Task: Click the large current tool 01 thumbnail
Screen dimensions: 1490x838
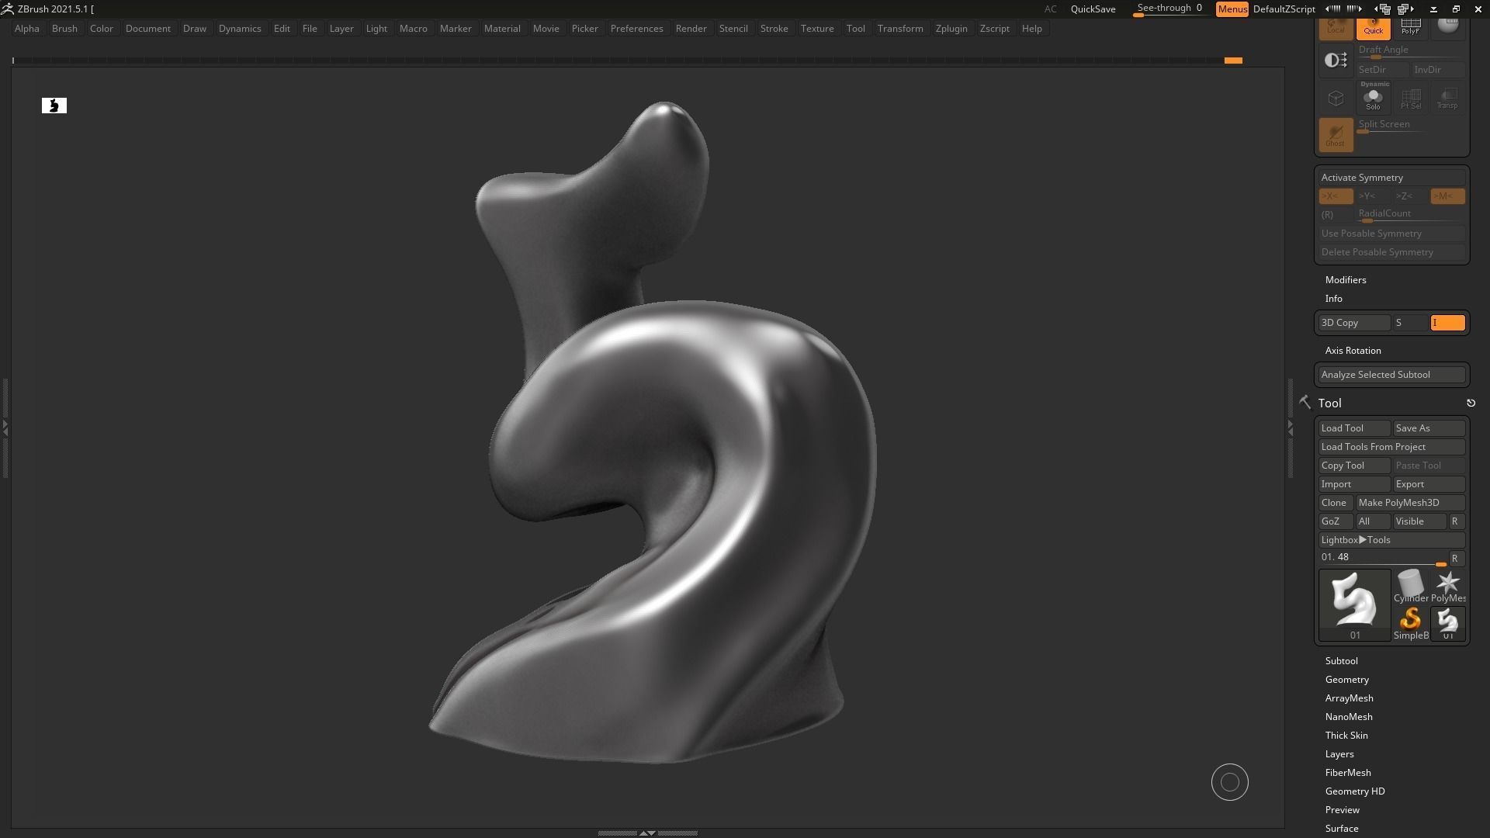Action: 1355,604
